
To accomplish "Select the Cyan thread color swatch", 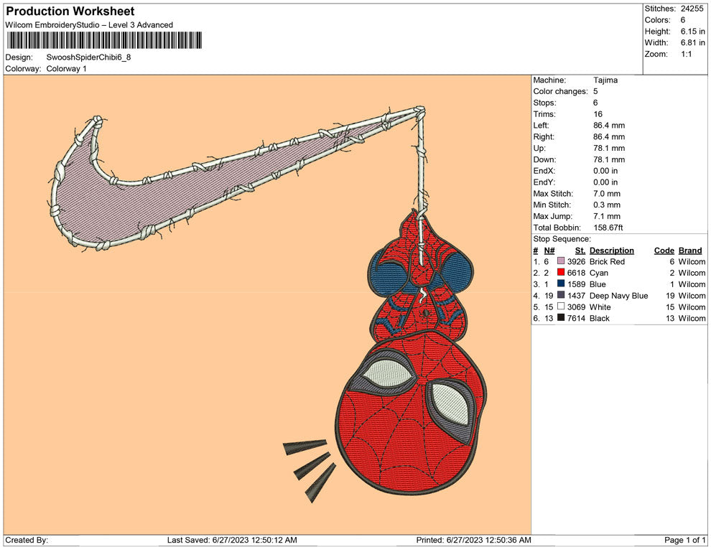I will 561,273.
